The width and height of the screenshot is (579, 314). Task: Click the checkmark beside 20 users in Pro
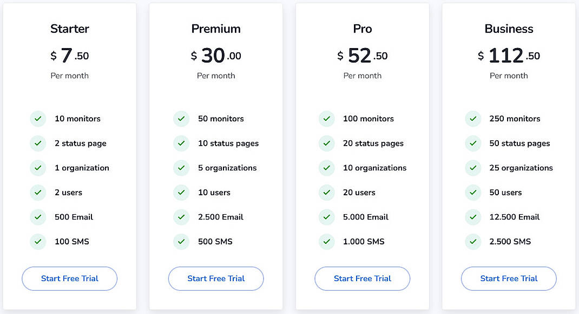coord(327,193)
